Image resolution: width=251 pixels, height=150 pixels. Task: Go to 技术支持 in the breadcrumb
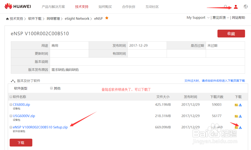click(x=16, y=19)
